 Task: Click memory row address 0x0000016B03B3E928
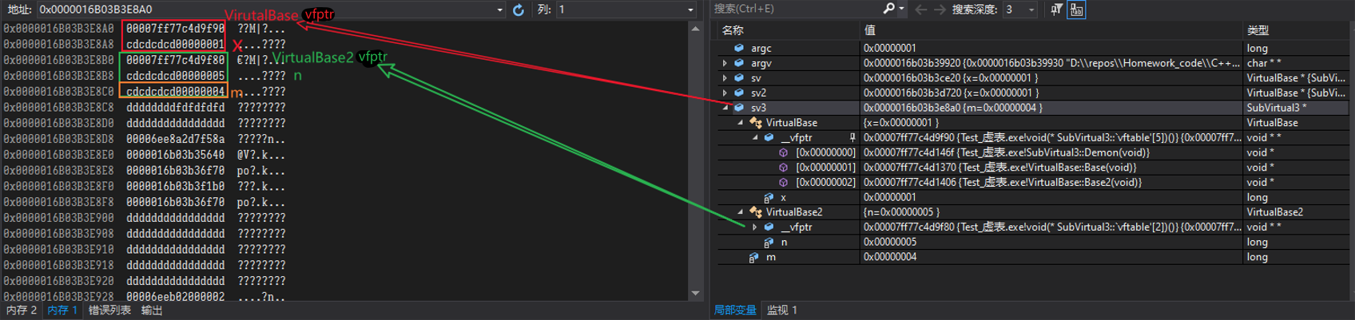(x=58, y=296)
